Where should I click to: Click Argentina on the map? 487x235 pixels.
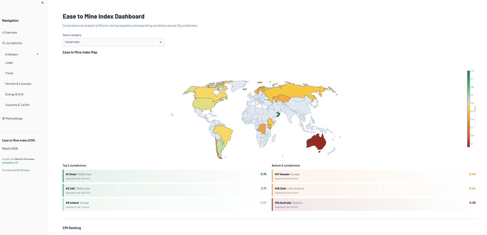220,148
